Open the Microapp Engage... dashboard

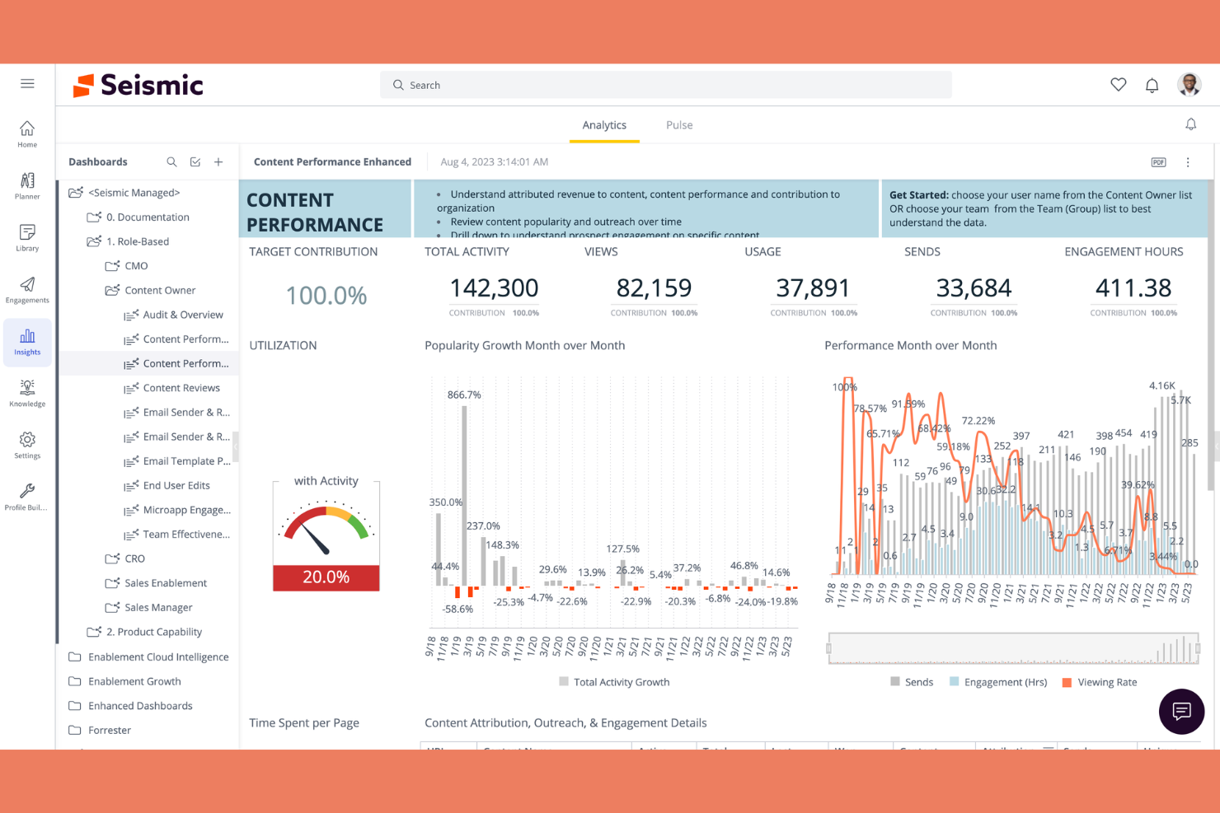click(177, 510)
